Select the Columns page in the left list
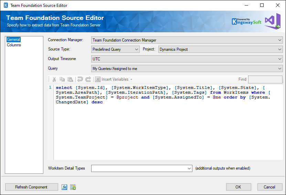286x195 pixels. tap(14, 45)
